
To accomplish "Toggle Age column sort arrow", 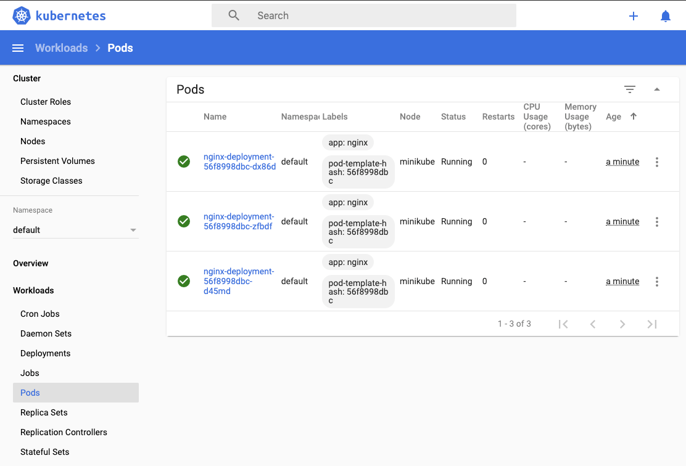I will [x=633, y=116].
